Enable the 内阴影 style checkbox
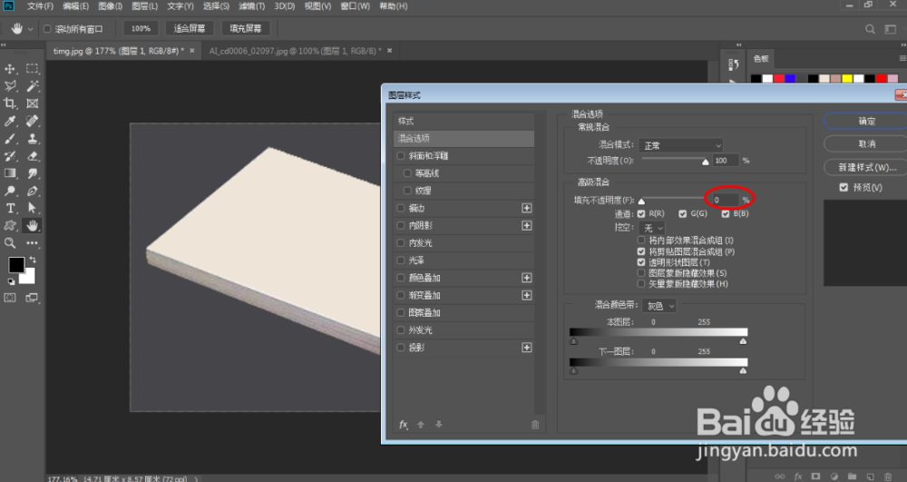 tap(400, 225)
